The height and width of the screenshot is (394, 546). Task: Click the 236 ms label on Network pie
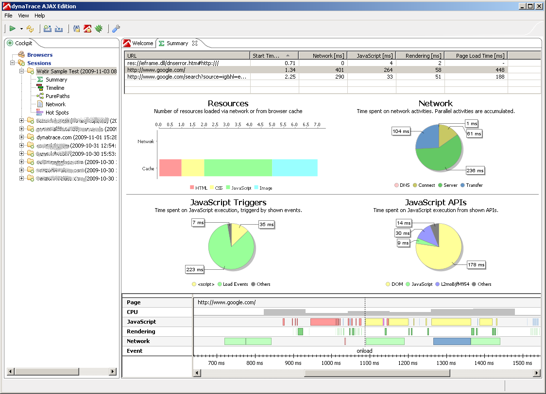[x=475, y=170]
